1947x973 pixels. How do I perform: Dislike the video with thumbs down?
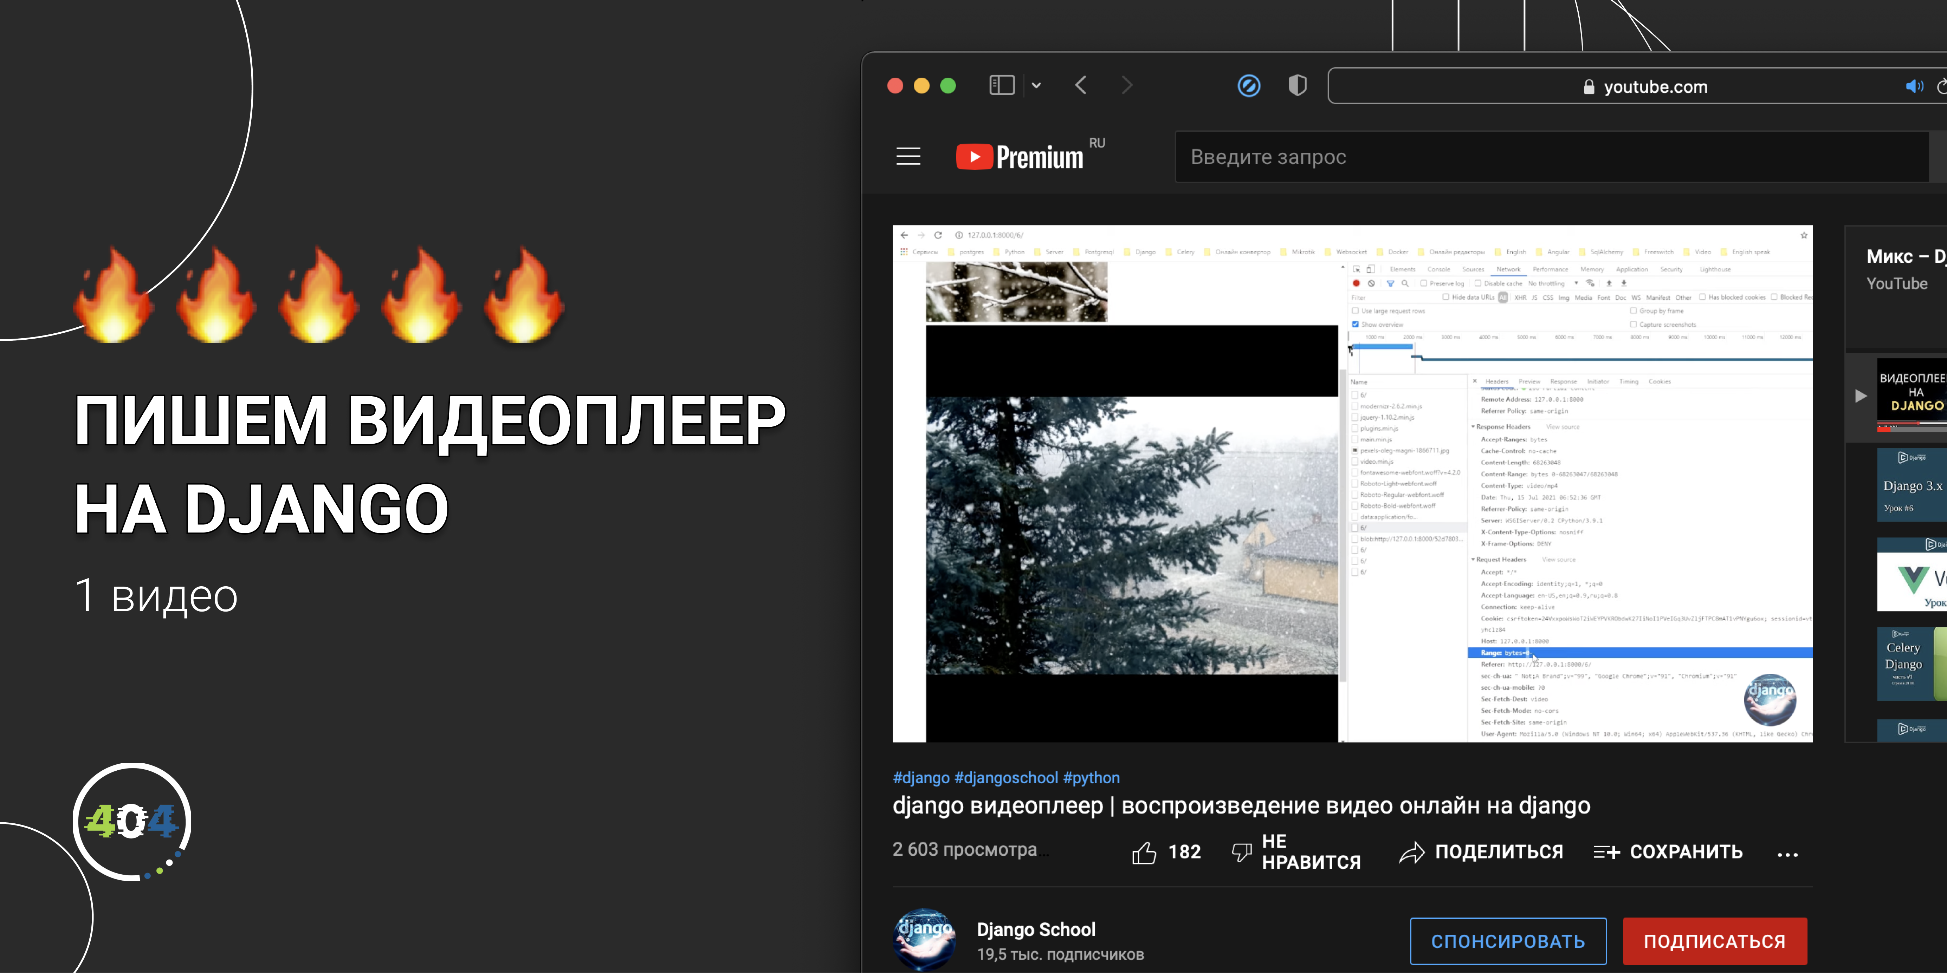(1242, 852)
